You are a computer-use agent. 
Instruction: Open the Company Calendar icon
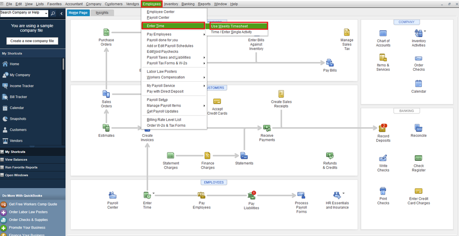point(419,84)
